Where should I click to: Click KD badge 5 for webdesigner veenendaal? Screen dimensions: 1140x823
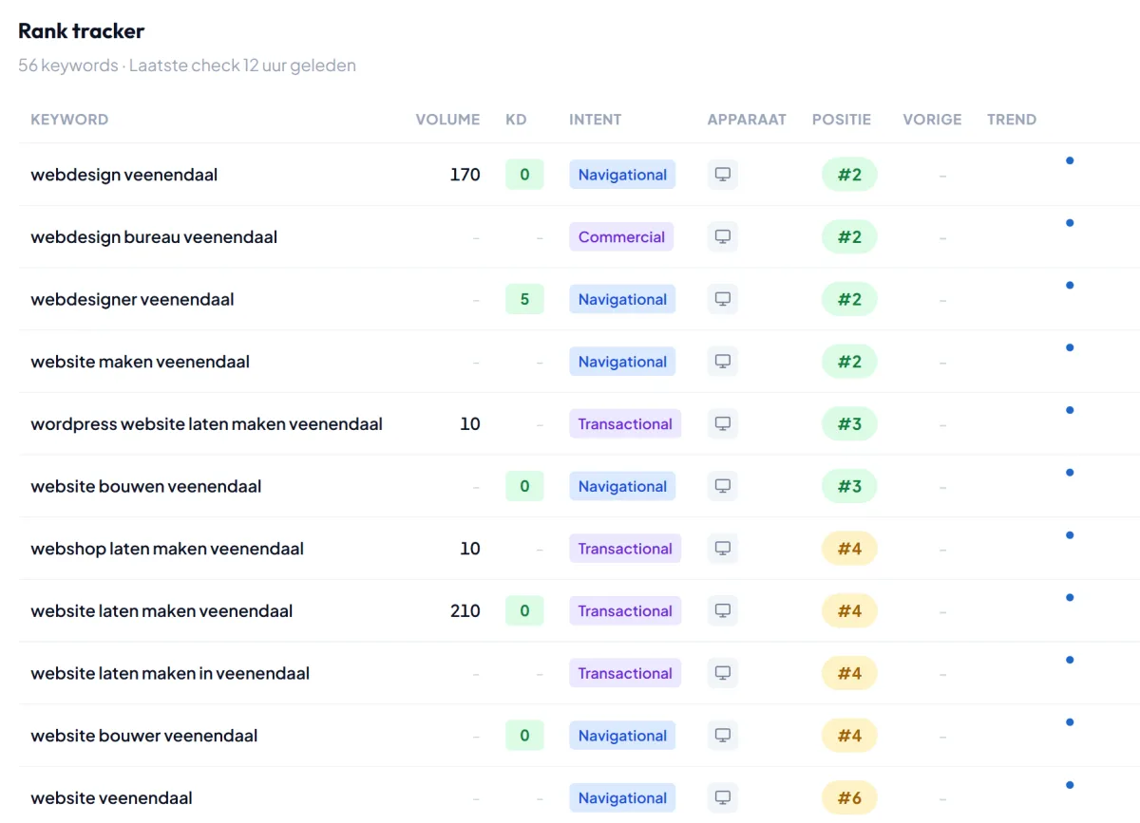pos(524,299)
